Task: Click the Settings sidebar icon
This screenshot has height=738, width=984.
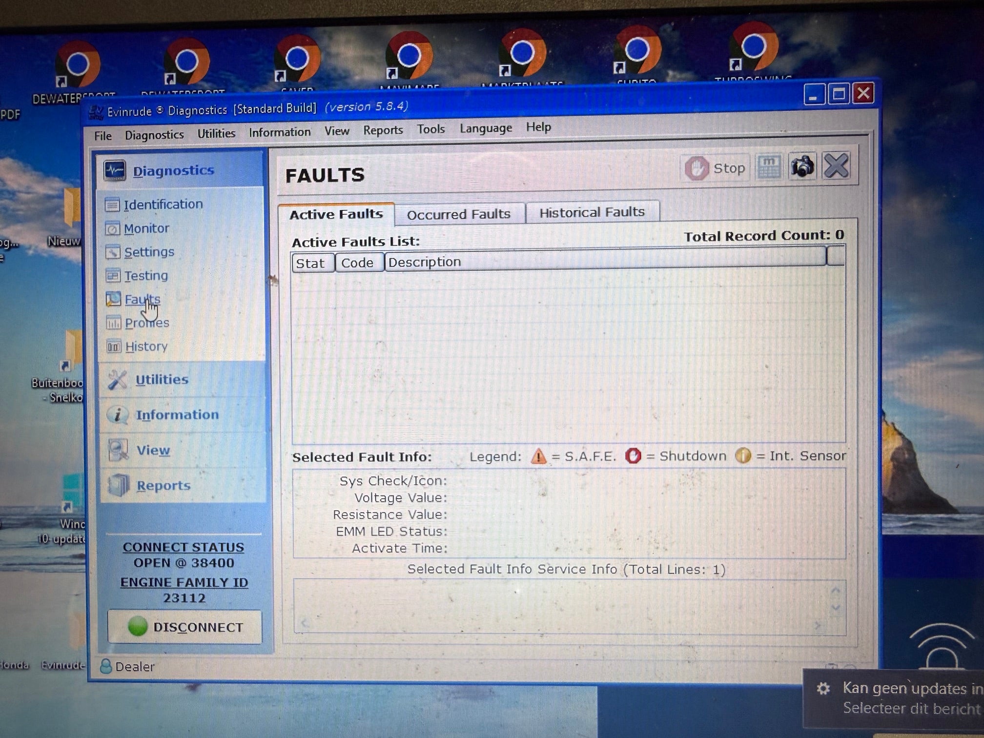Action: click(113, 252)
